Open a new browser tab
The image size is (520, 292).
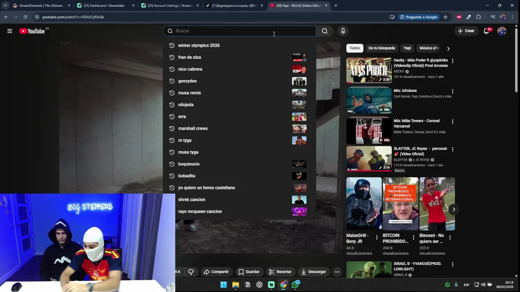pos(336,6)
